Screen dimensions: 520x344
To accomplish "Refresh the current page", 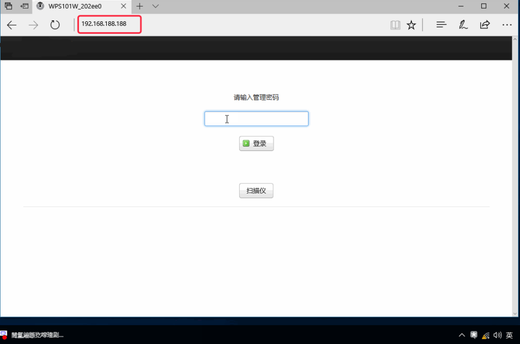I will (x=55, y=25).
